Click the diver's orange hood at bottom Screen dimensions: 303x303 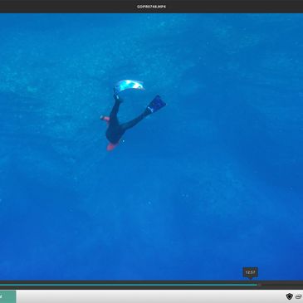pos(111,146)
